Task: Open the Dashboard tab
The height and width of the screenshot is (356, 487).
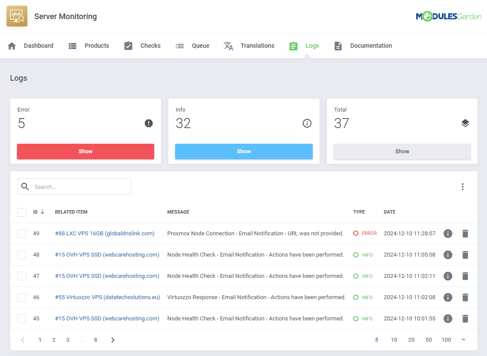Action: [x=30, y=46]
